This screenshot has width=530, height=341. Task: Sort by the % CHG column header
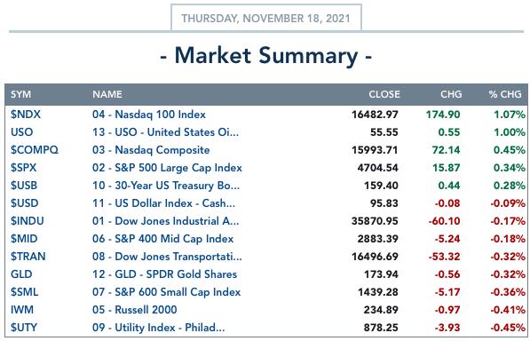point(505,94)
